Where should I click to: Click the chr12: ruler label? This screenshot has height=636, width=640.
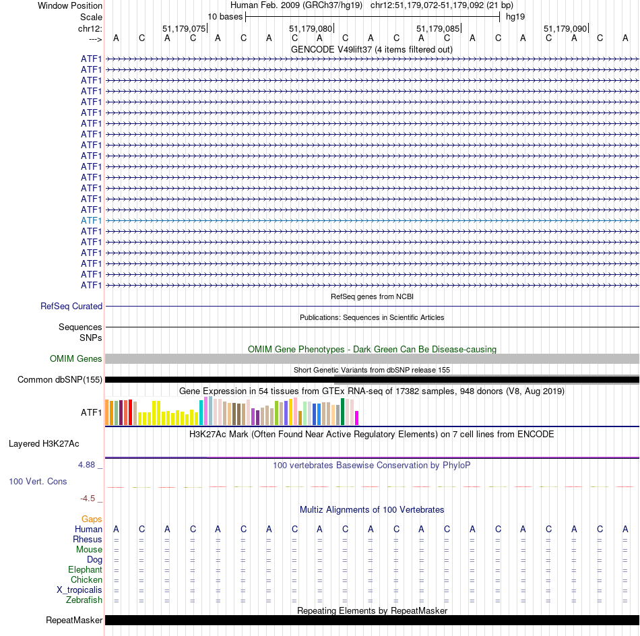tap(90, 28)
